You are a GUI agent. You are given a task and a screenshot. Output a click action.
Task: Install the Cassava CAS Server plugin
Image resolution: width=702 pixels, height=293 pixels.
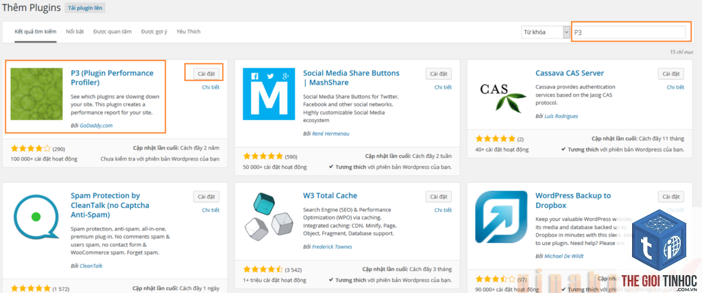pos(671,73)
